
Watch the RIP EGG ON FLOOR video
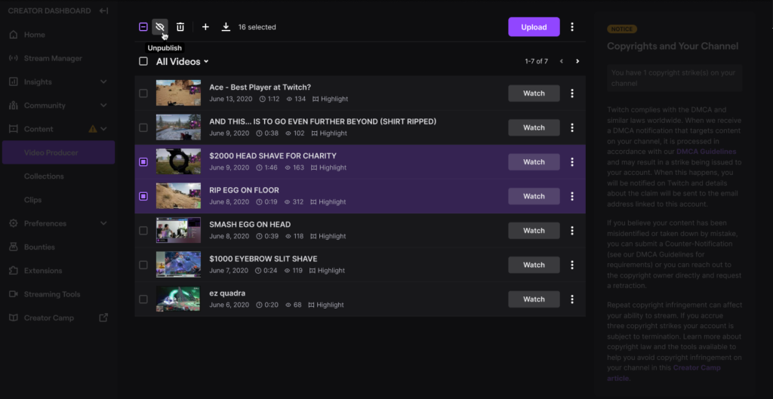pos(534,196)
